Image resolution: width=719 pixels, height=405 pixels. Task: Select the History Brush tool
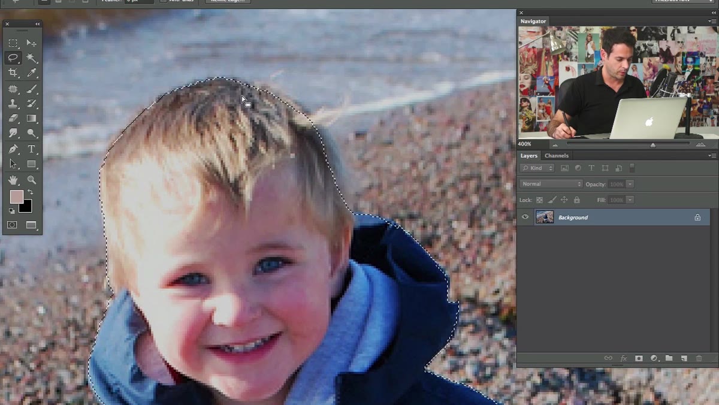click(x=32, y=104)
